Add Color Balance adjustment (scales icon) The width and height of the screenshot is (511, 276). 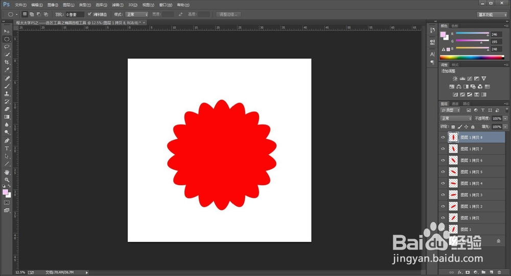(458, 87)
